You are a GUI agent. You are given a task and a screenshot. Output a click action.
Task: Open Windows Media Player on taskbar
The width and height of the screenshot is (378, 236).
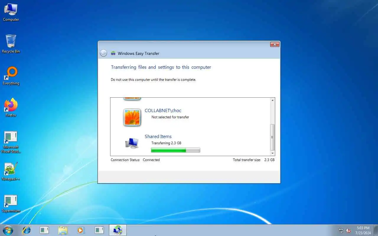tap(81, 230)
